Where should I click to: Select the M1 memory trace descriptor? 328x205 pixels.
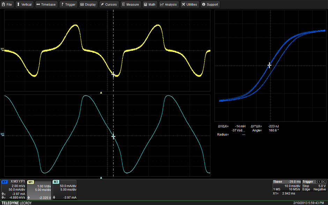click(39, 190)
